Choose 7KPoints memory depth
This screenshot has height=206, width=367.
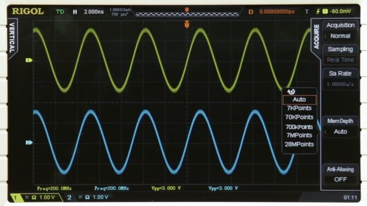[x=299, y=108]
